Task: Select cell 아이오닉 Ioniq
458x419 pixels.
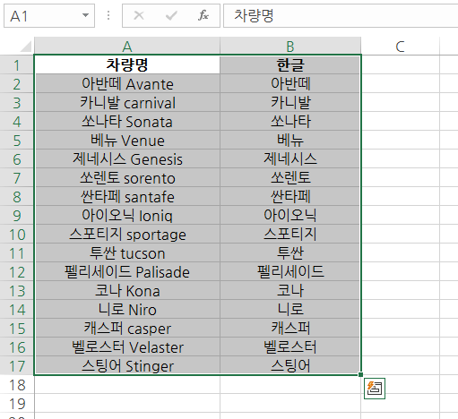Action: click(127, 215)
